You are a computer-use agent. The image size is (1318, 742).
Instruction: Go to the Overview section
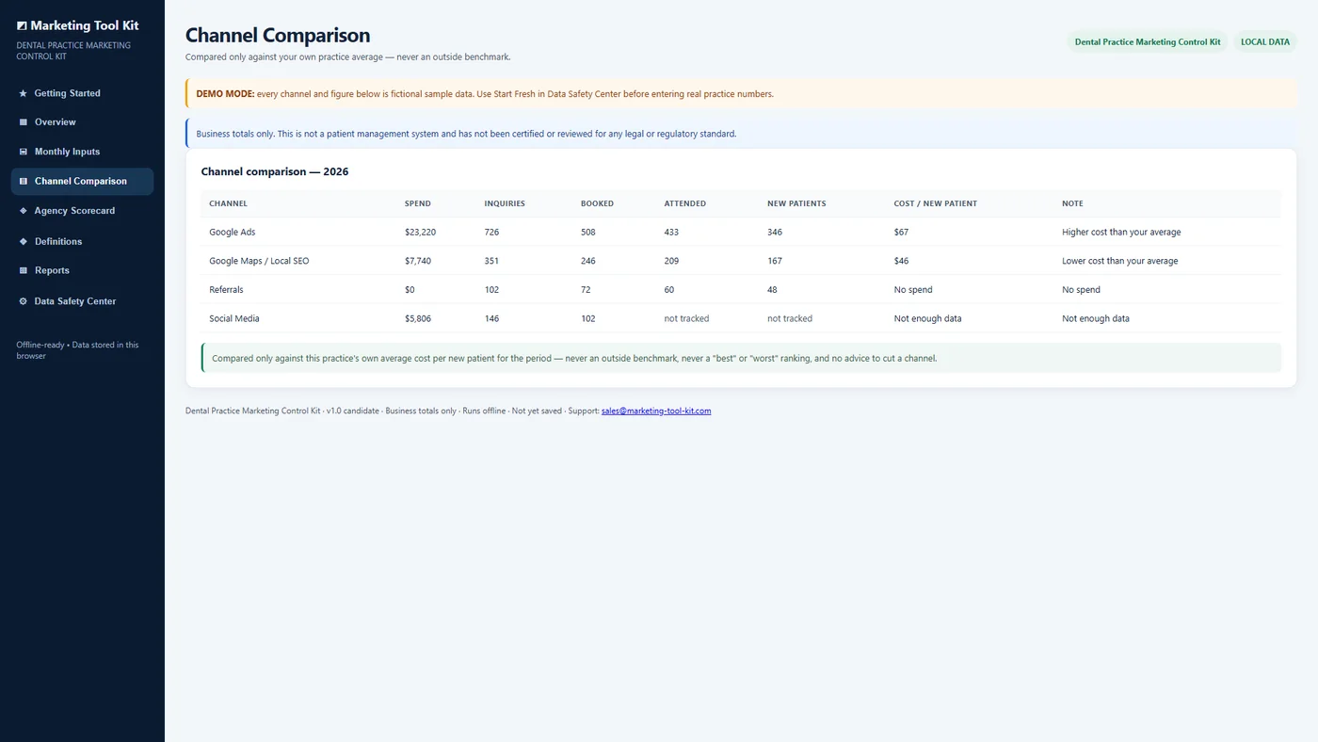point(82,122)
